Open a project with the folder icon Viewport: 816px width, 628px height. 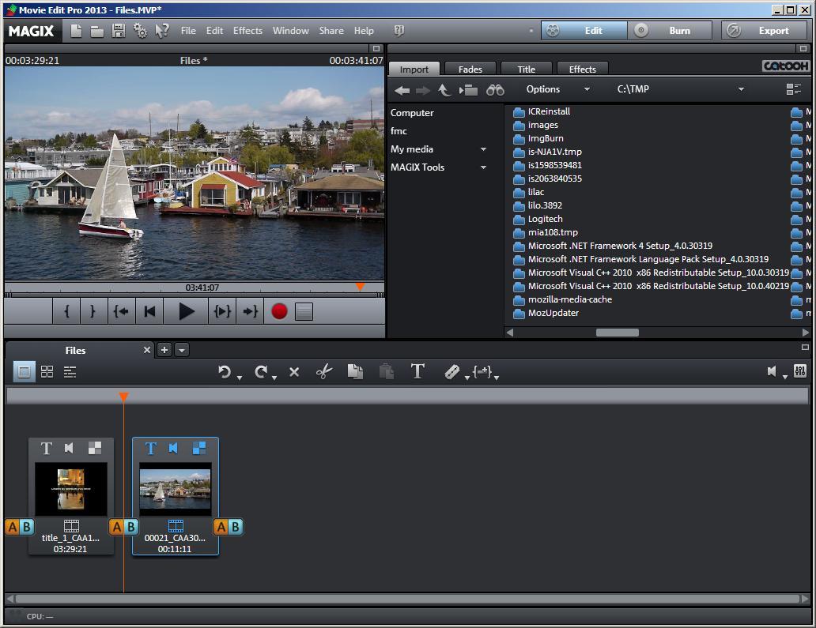(96, 31)
